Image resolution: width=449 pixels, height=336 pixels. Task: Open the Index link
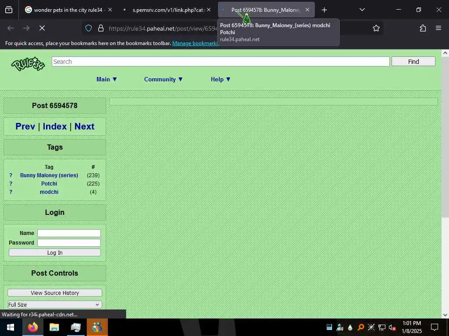pos(55,126)
